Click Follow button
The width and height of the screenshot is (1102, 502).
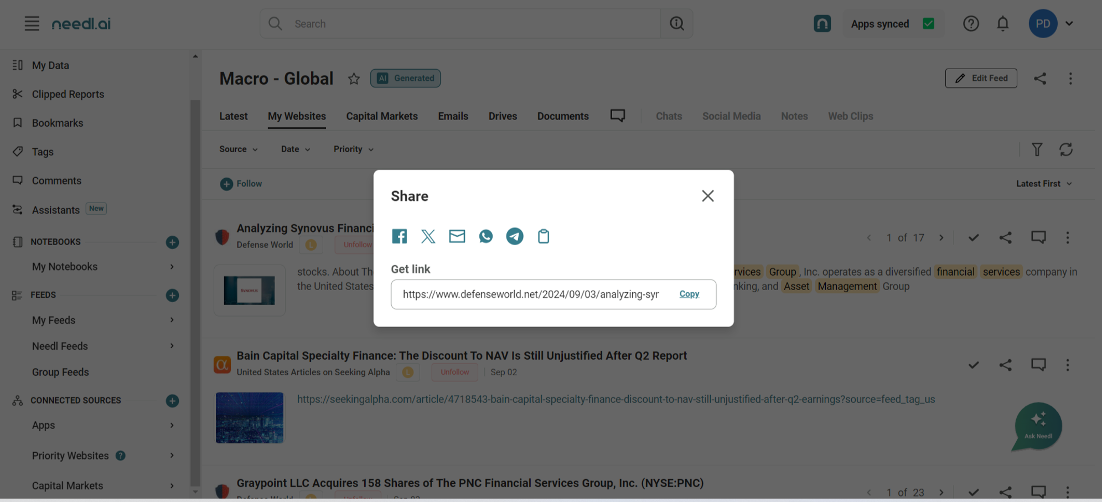click(x=241, y=184)
